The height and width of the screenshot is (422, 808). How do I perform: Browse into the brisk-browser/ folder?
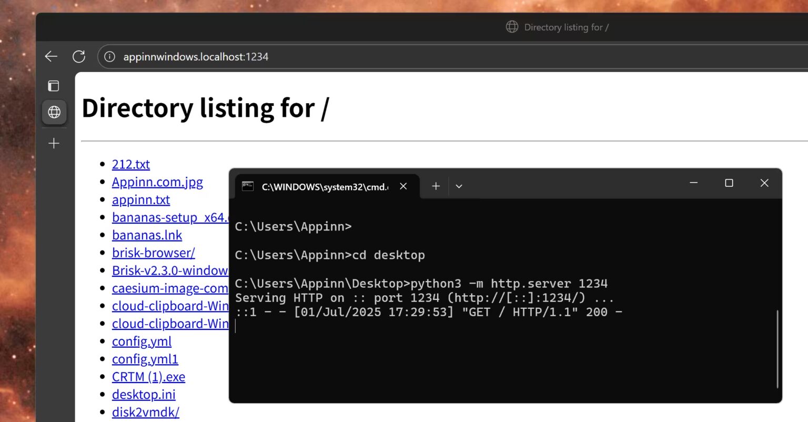(x=153, y=253)
